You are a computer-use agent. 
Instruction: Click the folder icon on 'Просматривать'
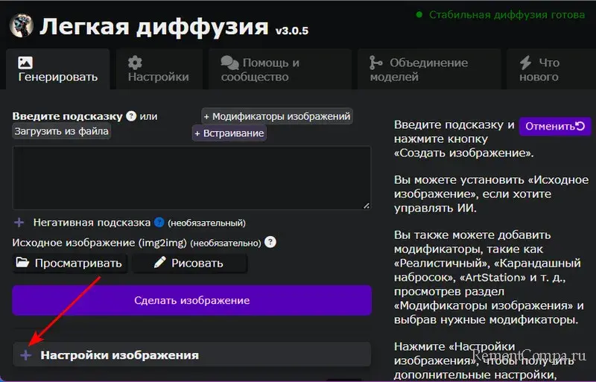coord(22,263)
